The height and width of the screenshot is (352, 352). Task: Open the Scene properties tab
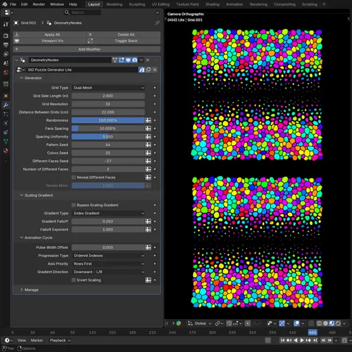(x=5, y=63)
